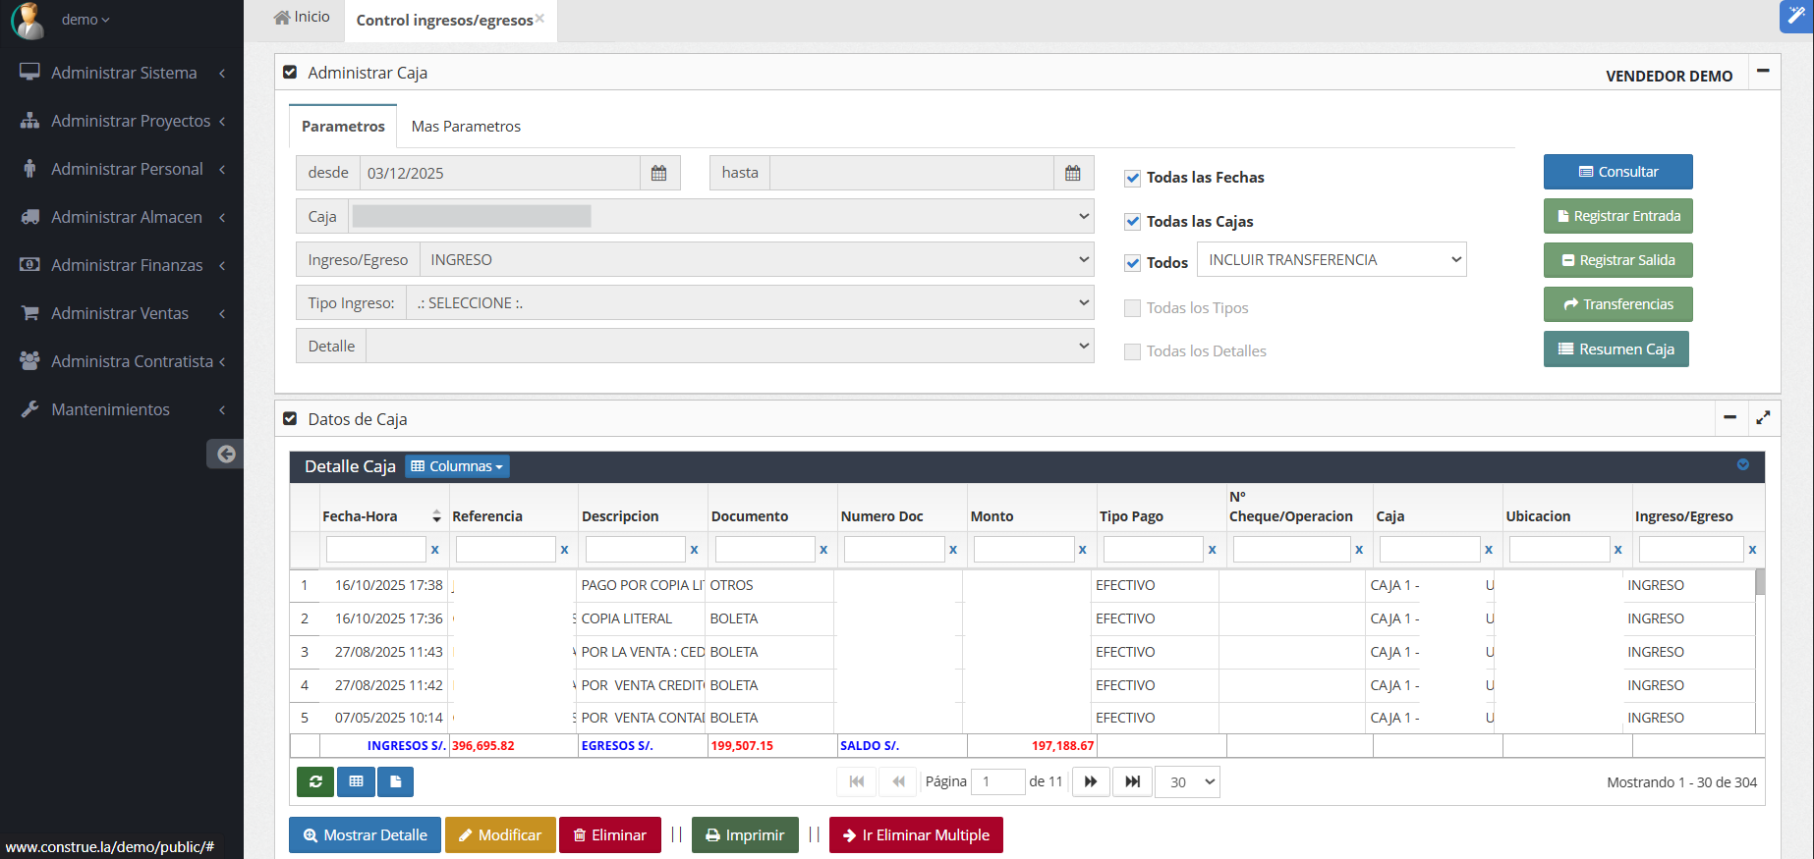Viewport: 1814px width, 859px height.
Task: Click Registrar Entrada button
Action: click(1617, 216)
